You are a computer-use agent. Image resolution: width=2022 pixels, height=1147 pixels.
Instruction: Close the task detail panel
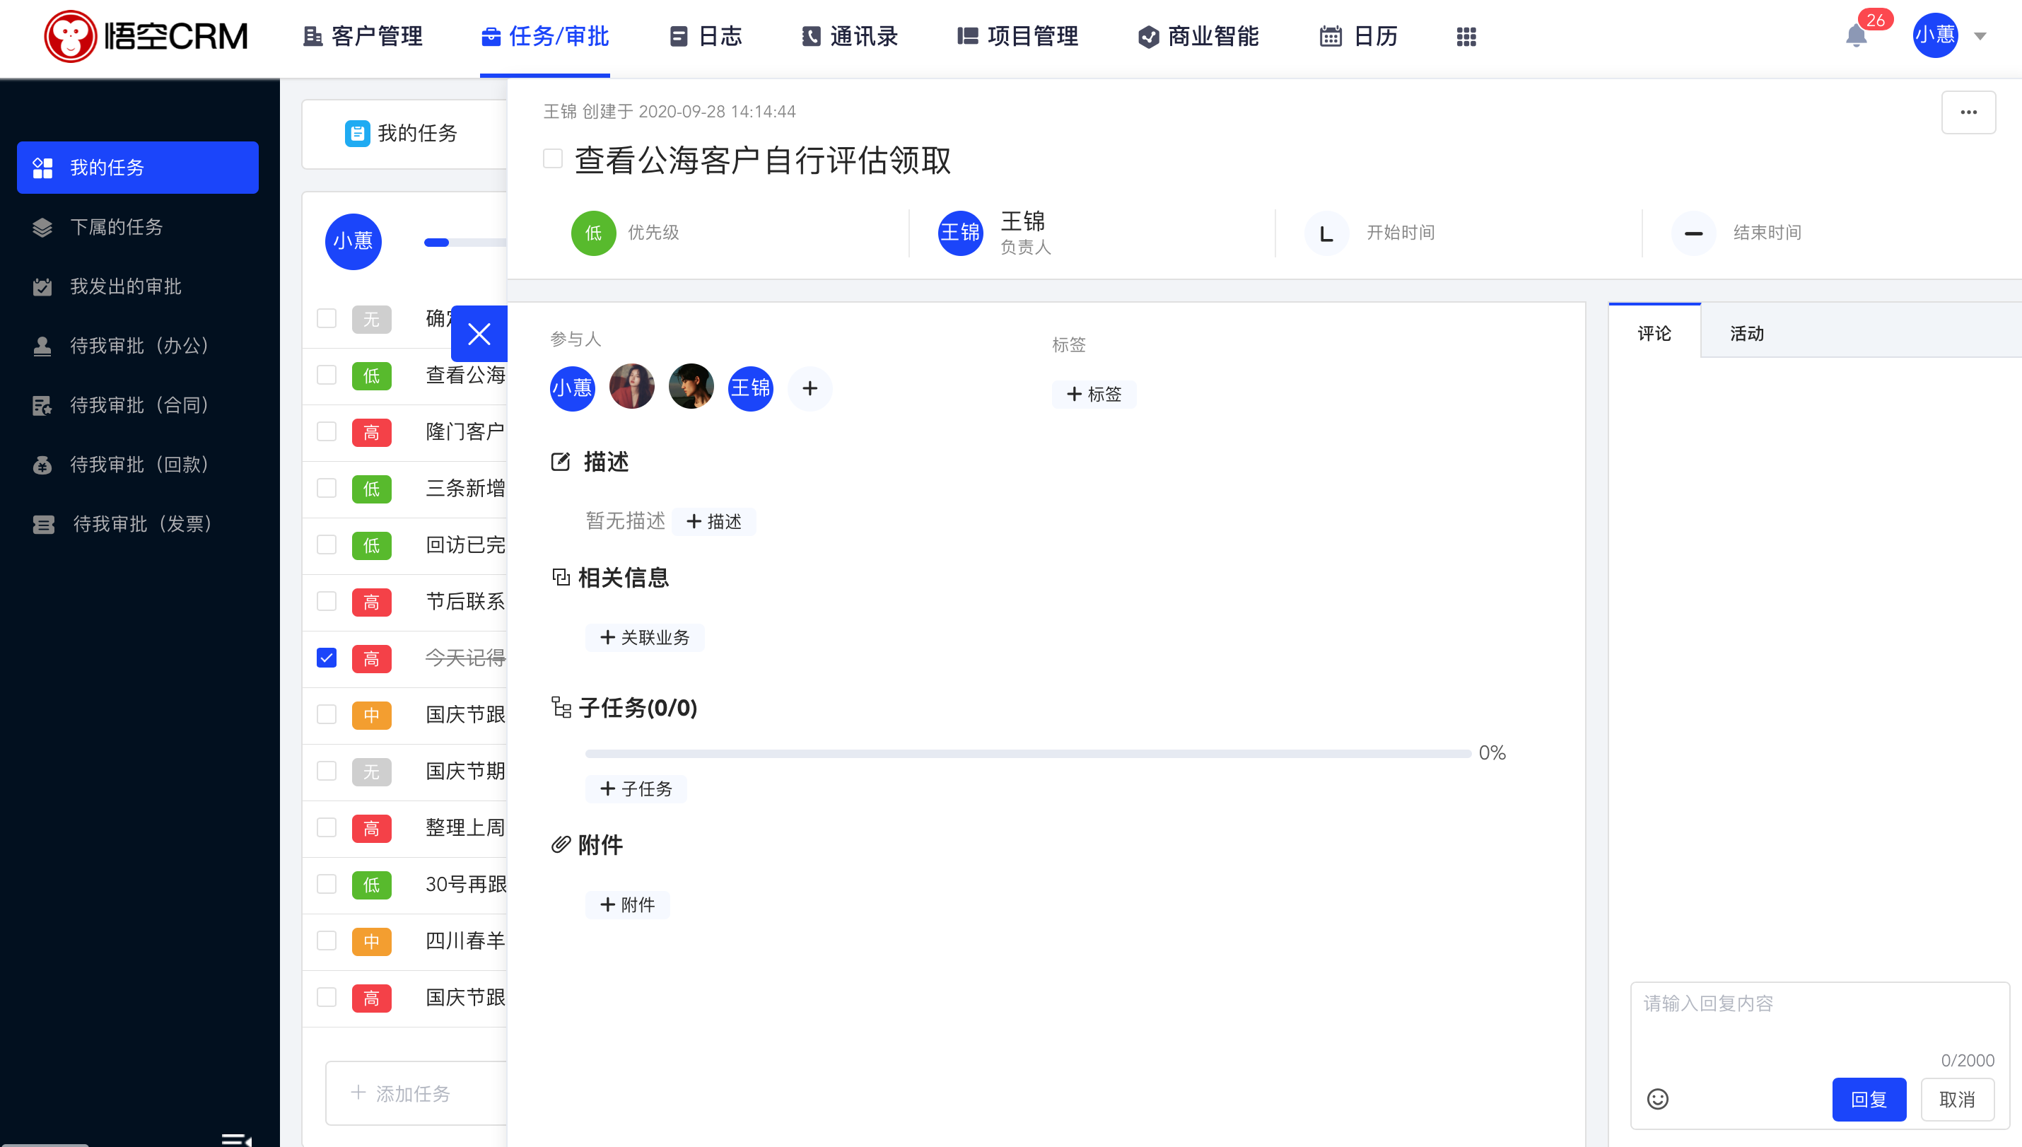479,333
